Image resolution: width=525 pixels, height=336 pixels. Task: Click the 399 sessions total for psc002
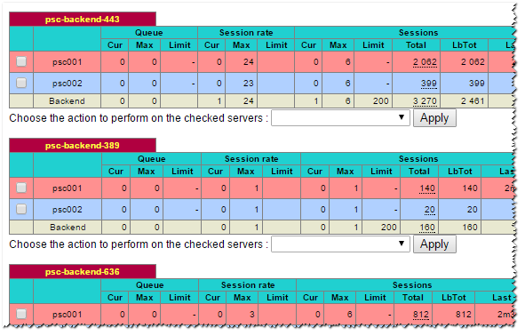coord(428,84)
